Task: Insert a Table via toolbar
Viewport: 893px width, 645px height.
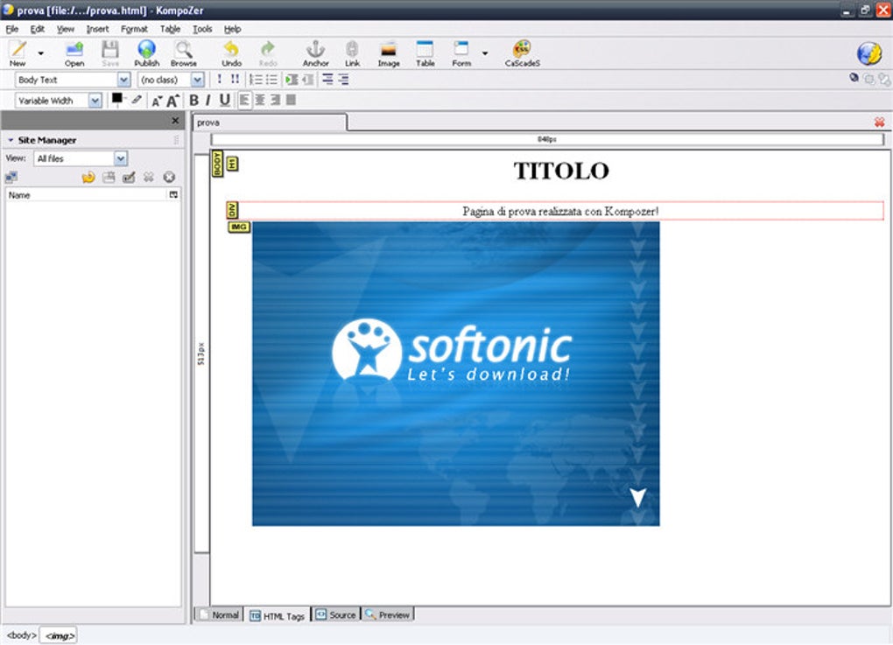Action: coord(425,53)
